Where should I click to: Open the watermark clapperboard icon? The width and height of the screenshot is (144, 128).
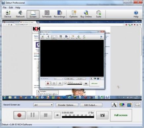pyautogui.click(x=130, y=105)
